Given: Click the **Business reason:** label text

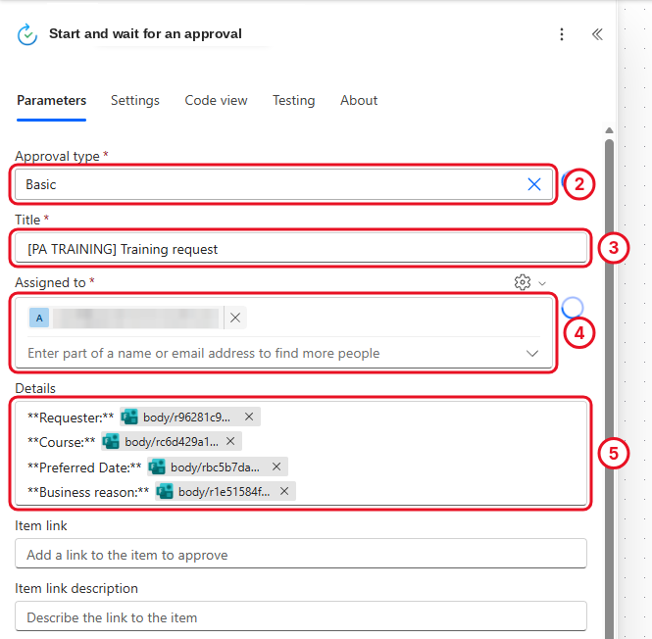Looking at the screenshot, I should (x=88, y=491).
